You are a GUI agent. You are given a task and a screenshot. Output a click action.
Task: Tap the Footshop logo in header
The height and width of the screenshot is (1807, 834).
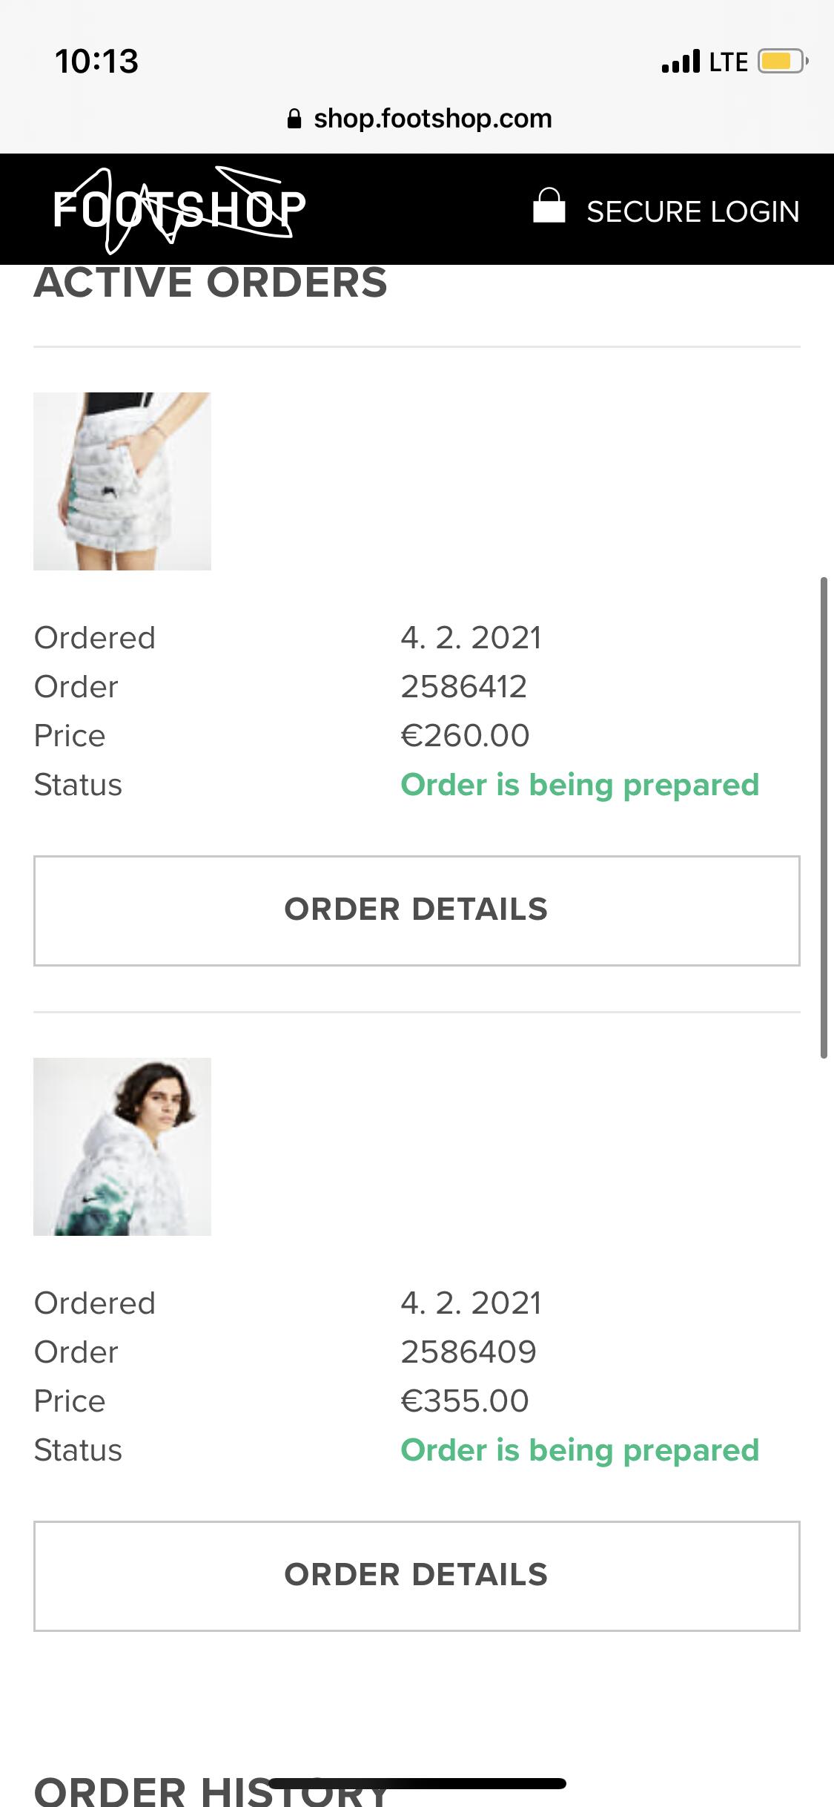coord(179,209)
